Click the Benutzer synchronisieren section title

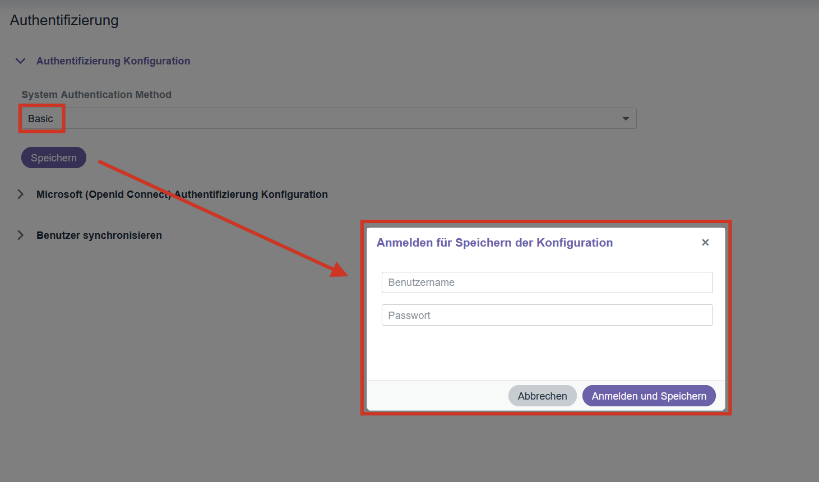(99, 235)
